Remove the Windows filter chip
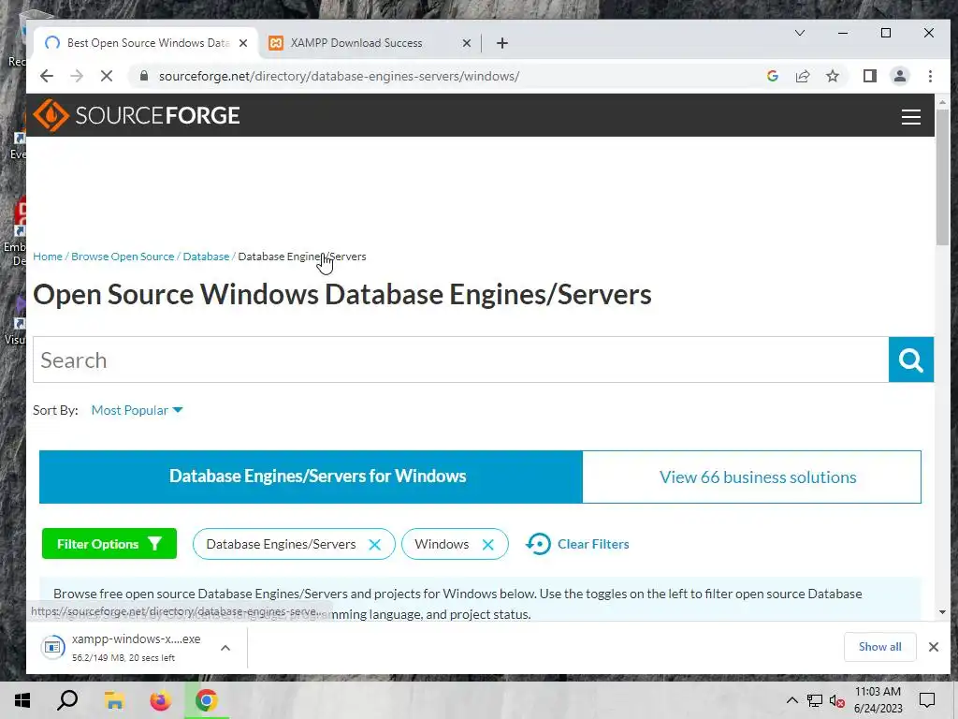This screenshot has width=958, height=719. (487, 544)
